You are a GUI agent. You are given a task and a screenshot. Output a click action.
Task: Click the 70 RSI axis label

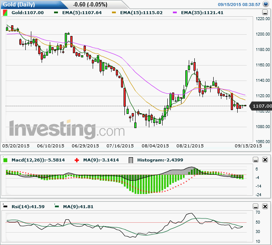coord(258,212)
